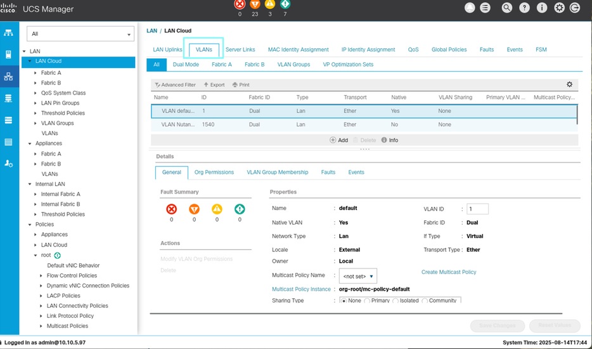Open the All filter dropdown
Screen dimensions: 592x349
click(x=80, y=34)
